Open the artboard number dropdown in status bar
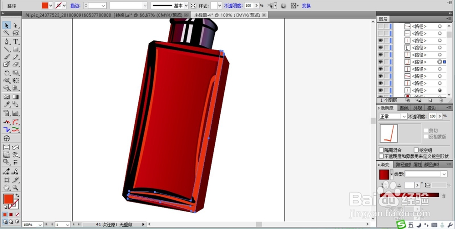The width and height of the screenshot is (455, 229). [x=67, y=224]
